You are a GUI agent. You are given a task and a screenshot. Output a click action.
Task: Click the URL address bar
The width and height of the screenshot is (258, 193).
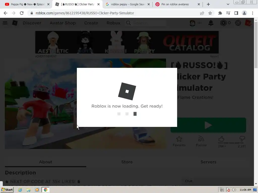pos(114,13)
